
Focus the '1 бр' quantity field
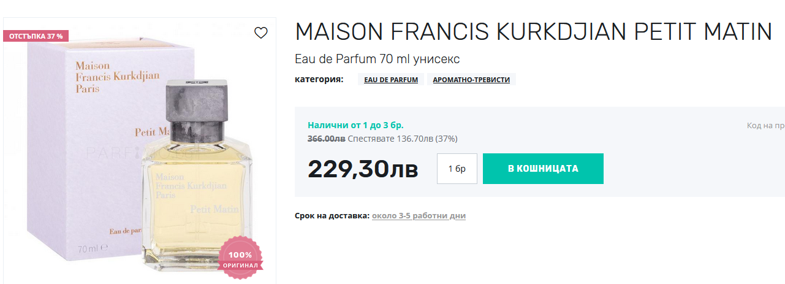pos(457,169)
